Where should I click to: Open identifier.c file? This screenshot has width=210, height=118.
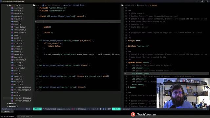[x=20, y=30]
